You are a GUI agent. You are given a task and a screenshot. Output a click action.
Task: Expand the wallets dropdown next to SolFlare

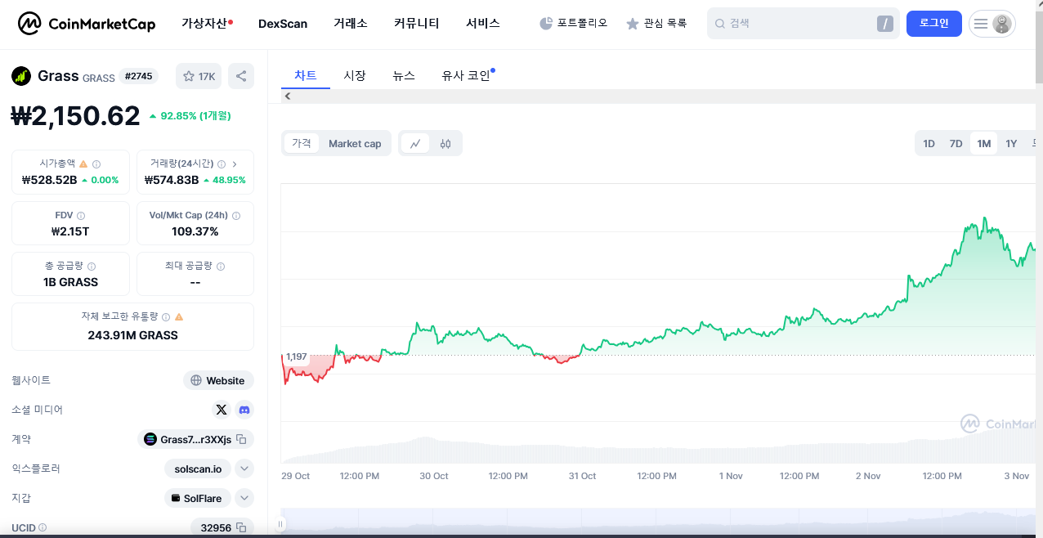click(244, 498)
